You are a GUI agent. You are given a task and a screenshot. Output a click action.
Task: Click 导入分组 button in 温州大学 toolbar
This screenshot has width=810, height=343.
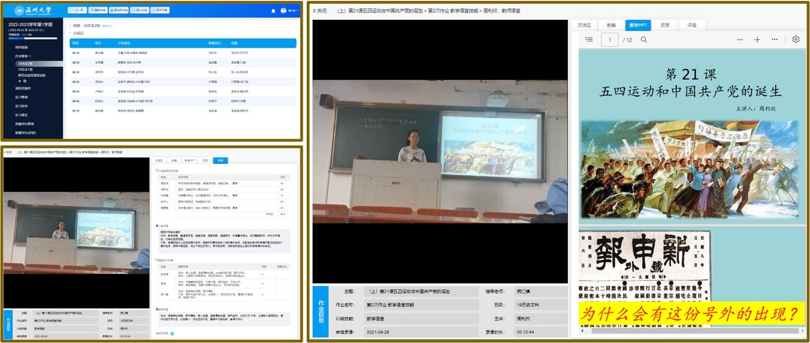coord(140,10)
